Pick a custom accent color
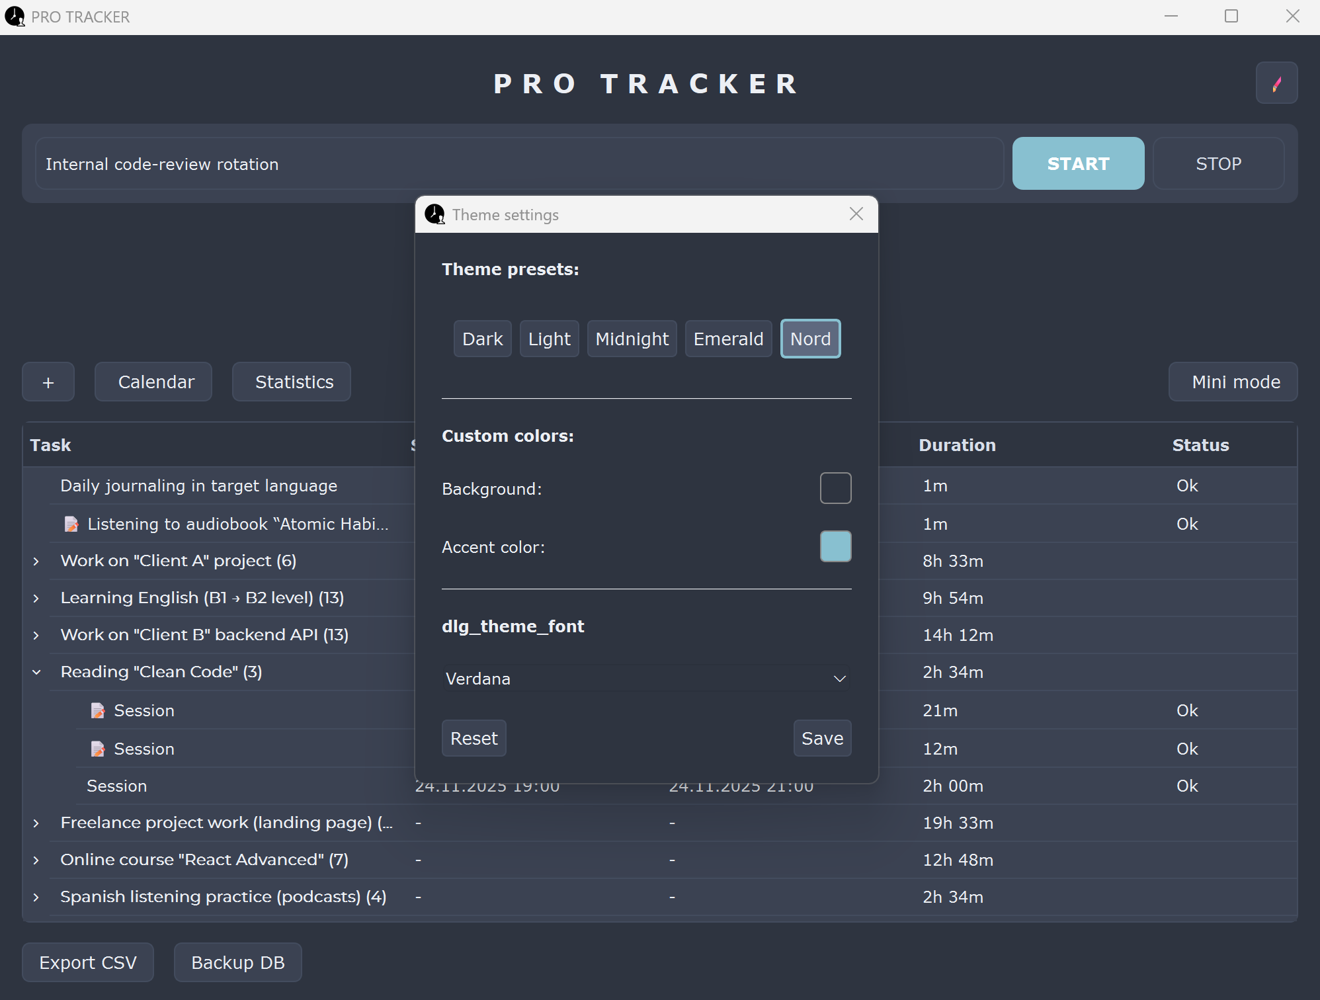Viewport: 1320px width, 1000px height. (x=835, y=546)
